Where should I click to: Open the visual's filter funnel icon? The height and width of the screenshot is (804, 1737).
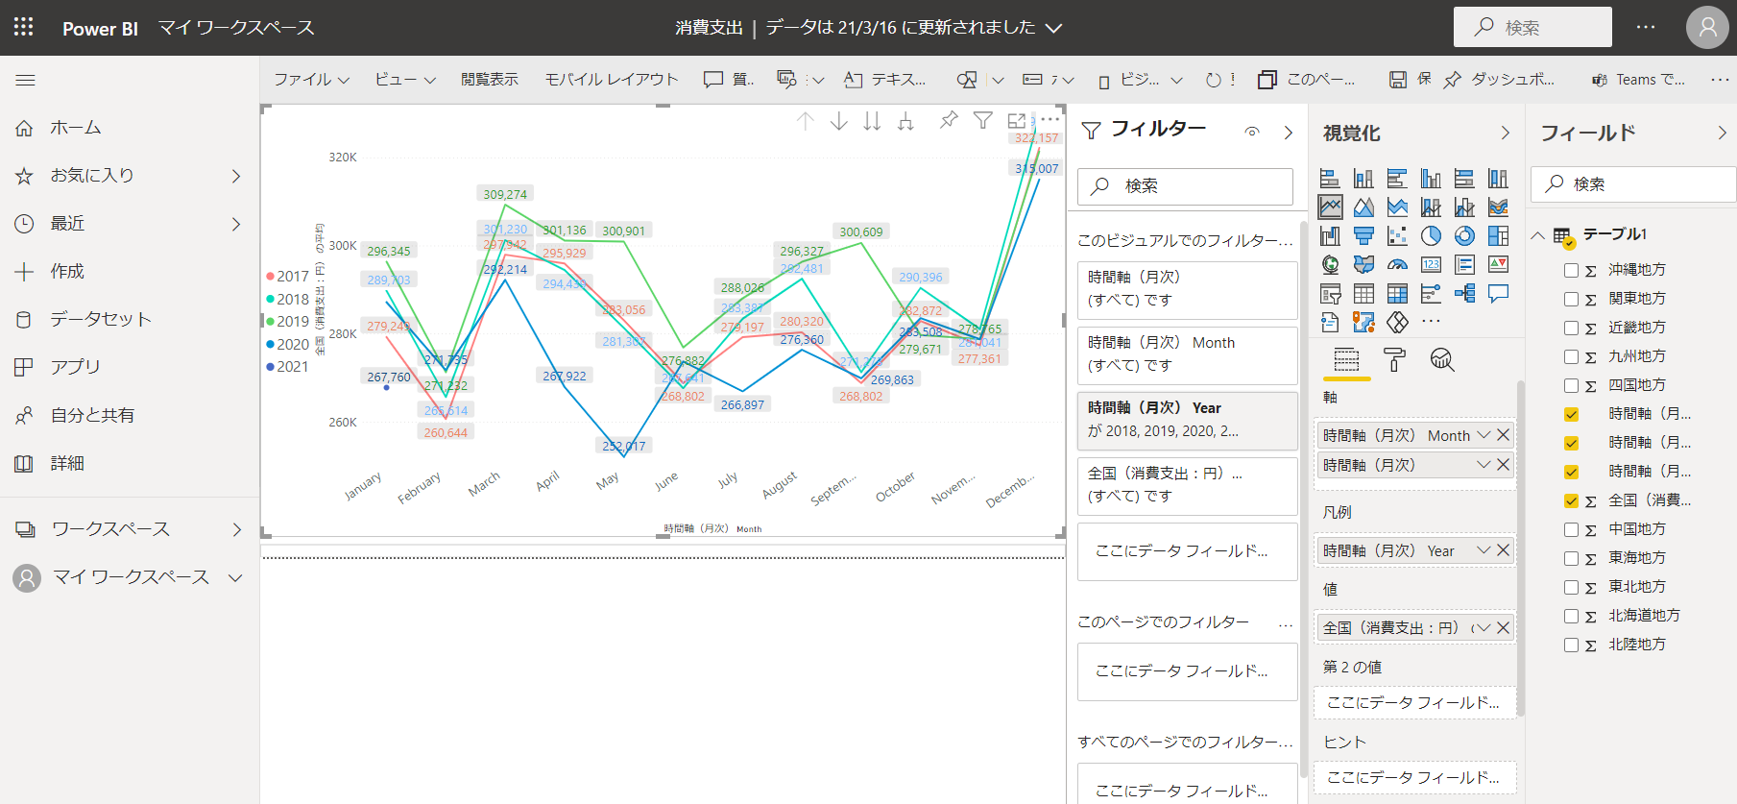coord(982,120)
